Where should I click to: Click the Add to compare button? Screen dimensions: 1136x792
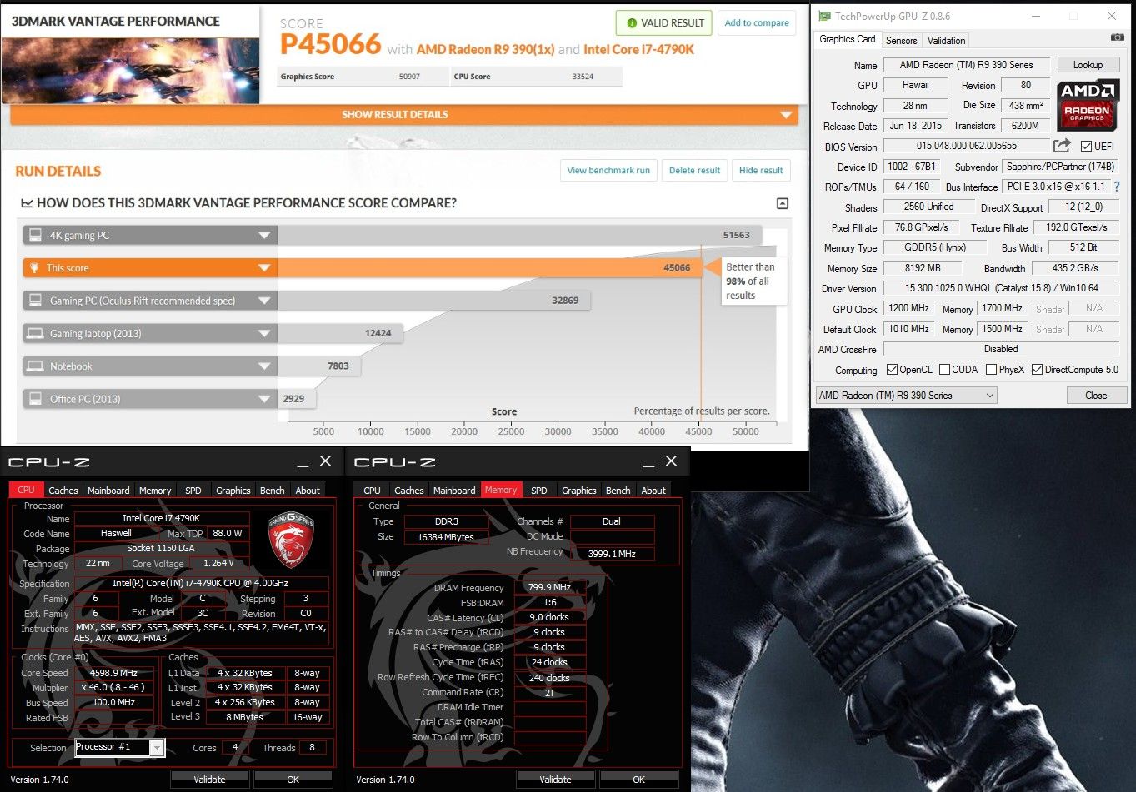757,23
